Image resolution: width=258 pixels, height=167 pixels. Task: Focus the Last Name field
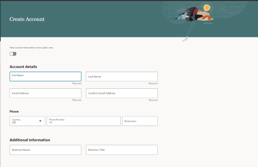(x=121, y=77)
